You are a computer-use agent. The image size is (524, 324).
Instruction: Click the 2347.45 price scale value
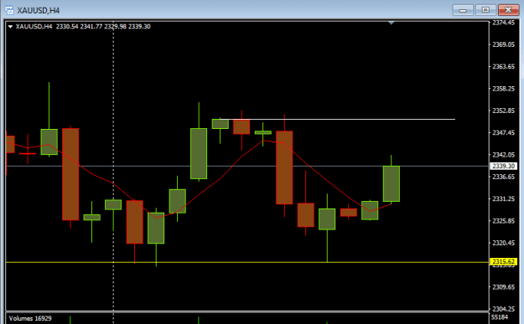503,132
